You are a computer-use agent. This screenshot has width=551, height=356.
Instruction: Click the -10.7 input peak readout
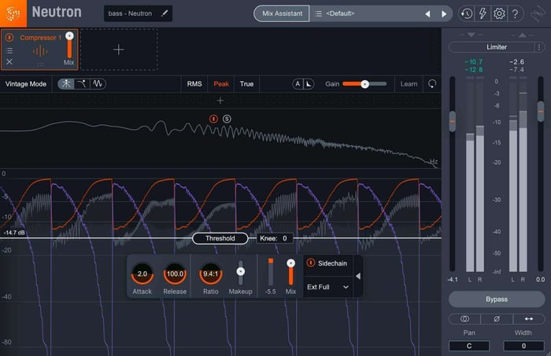473,62
